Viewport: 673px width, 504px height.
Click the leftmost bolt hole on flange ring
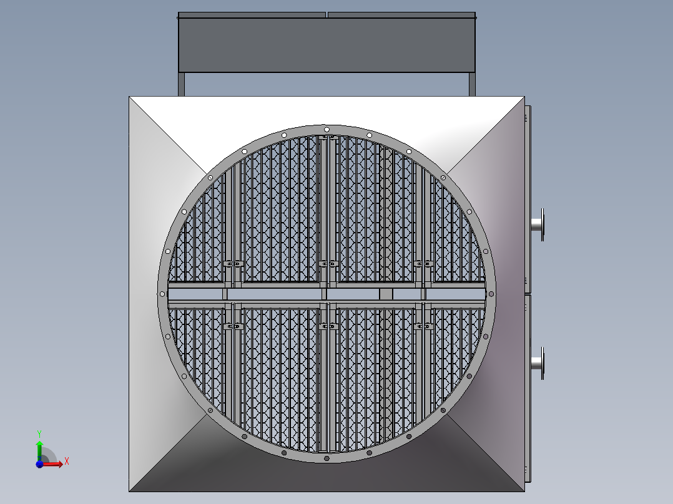click(x=162, y=294)
